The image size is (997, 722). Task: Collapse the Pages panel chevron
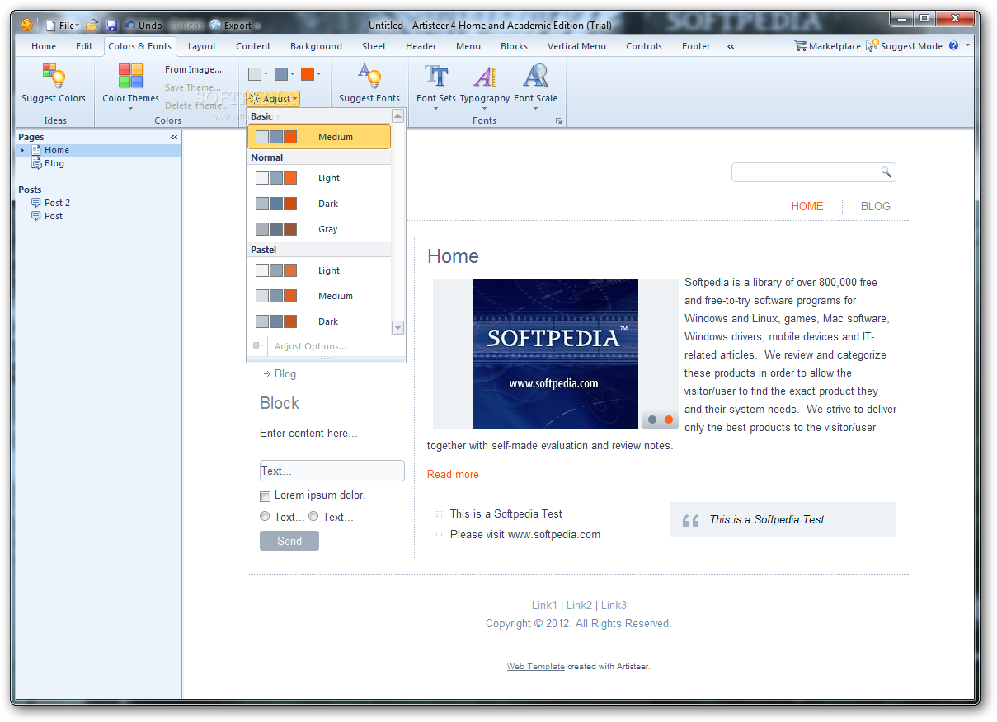[x=174, y=137]
